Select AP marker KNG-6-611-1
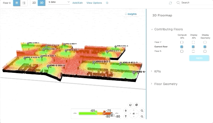 coord(116,47)
